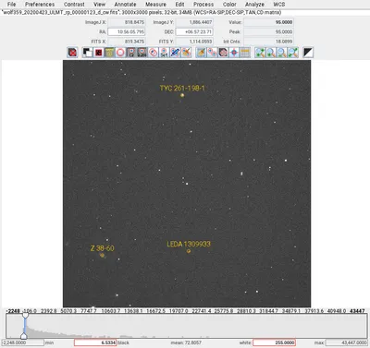Screen dimensions: 370x348
Task: Click the aperture icon with blue strike
Action: click(x=175, y=53)
